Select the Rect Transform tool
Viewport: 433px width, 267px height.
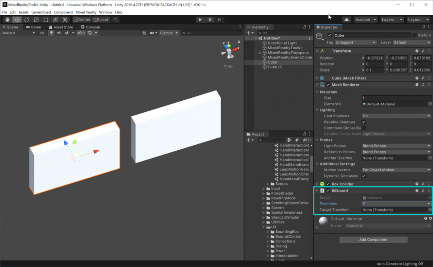click(x=46, y=19)
